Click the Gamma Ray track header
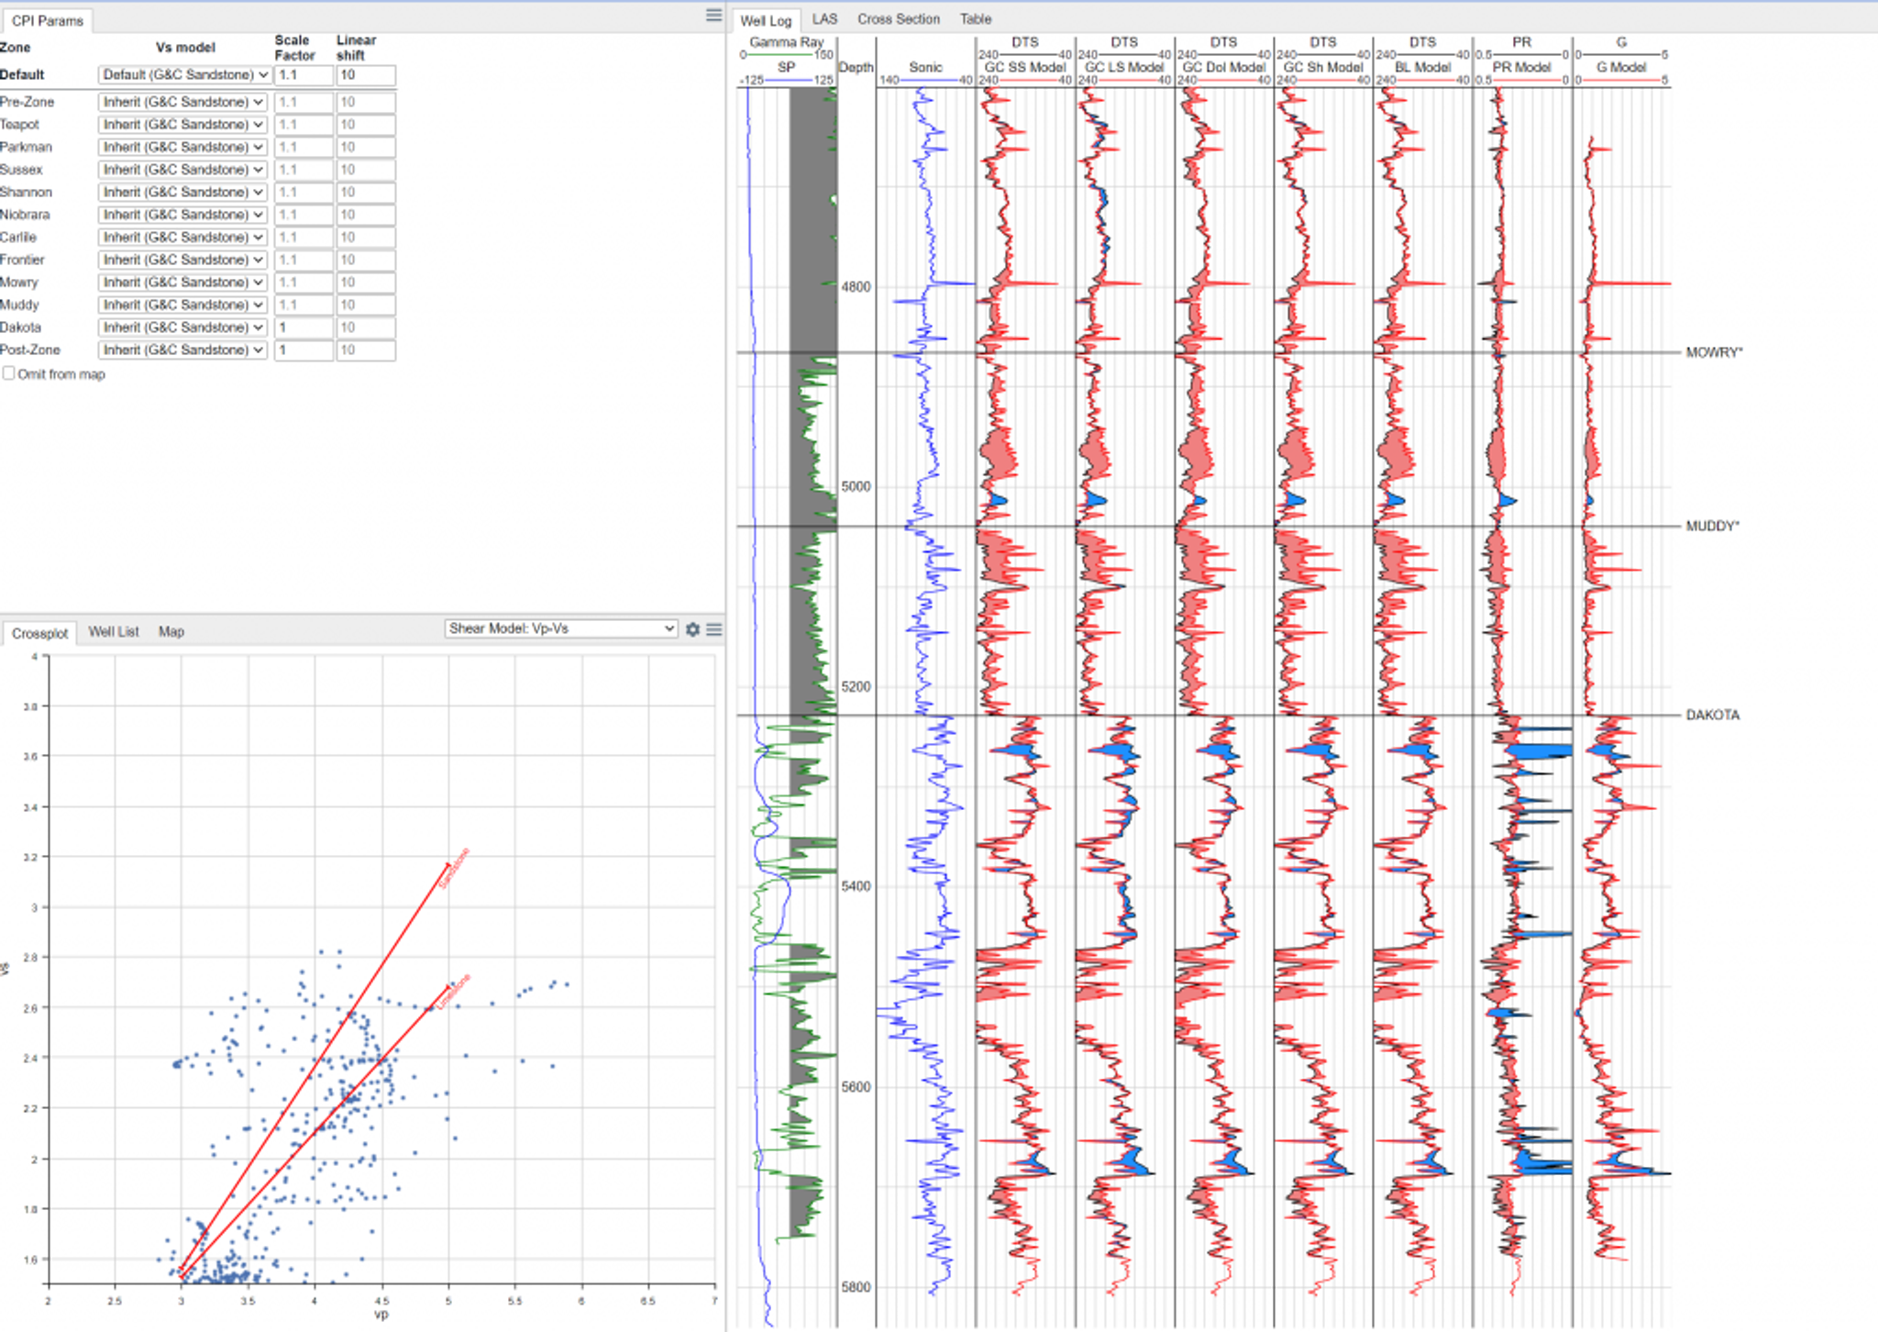This screenshot has height=1332, width=1878. point(786,42)
